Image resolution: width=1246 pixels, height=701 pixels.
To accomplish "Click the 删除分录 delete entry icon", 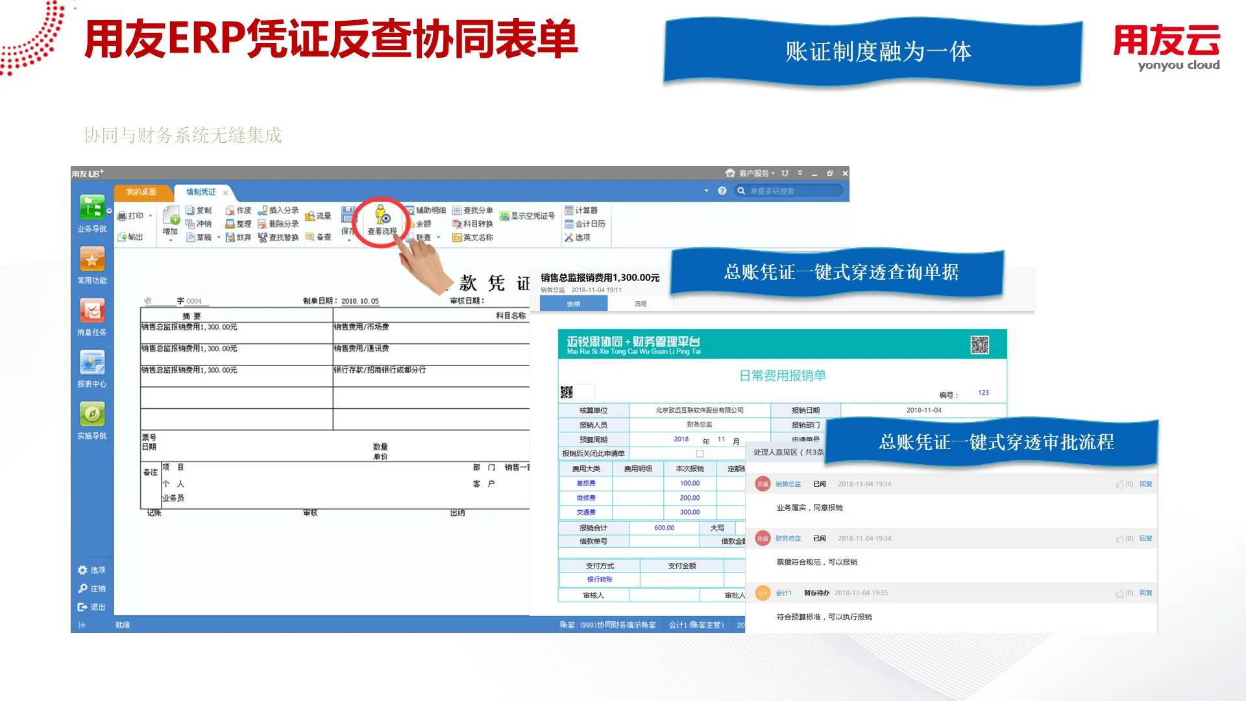I will [262, 224].
